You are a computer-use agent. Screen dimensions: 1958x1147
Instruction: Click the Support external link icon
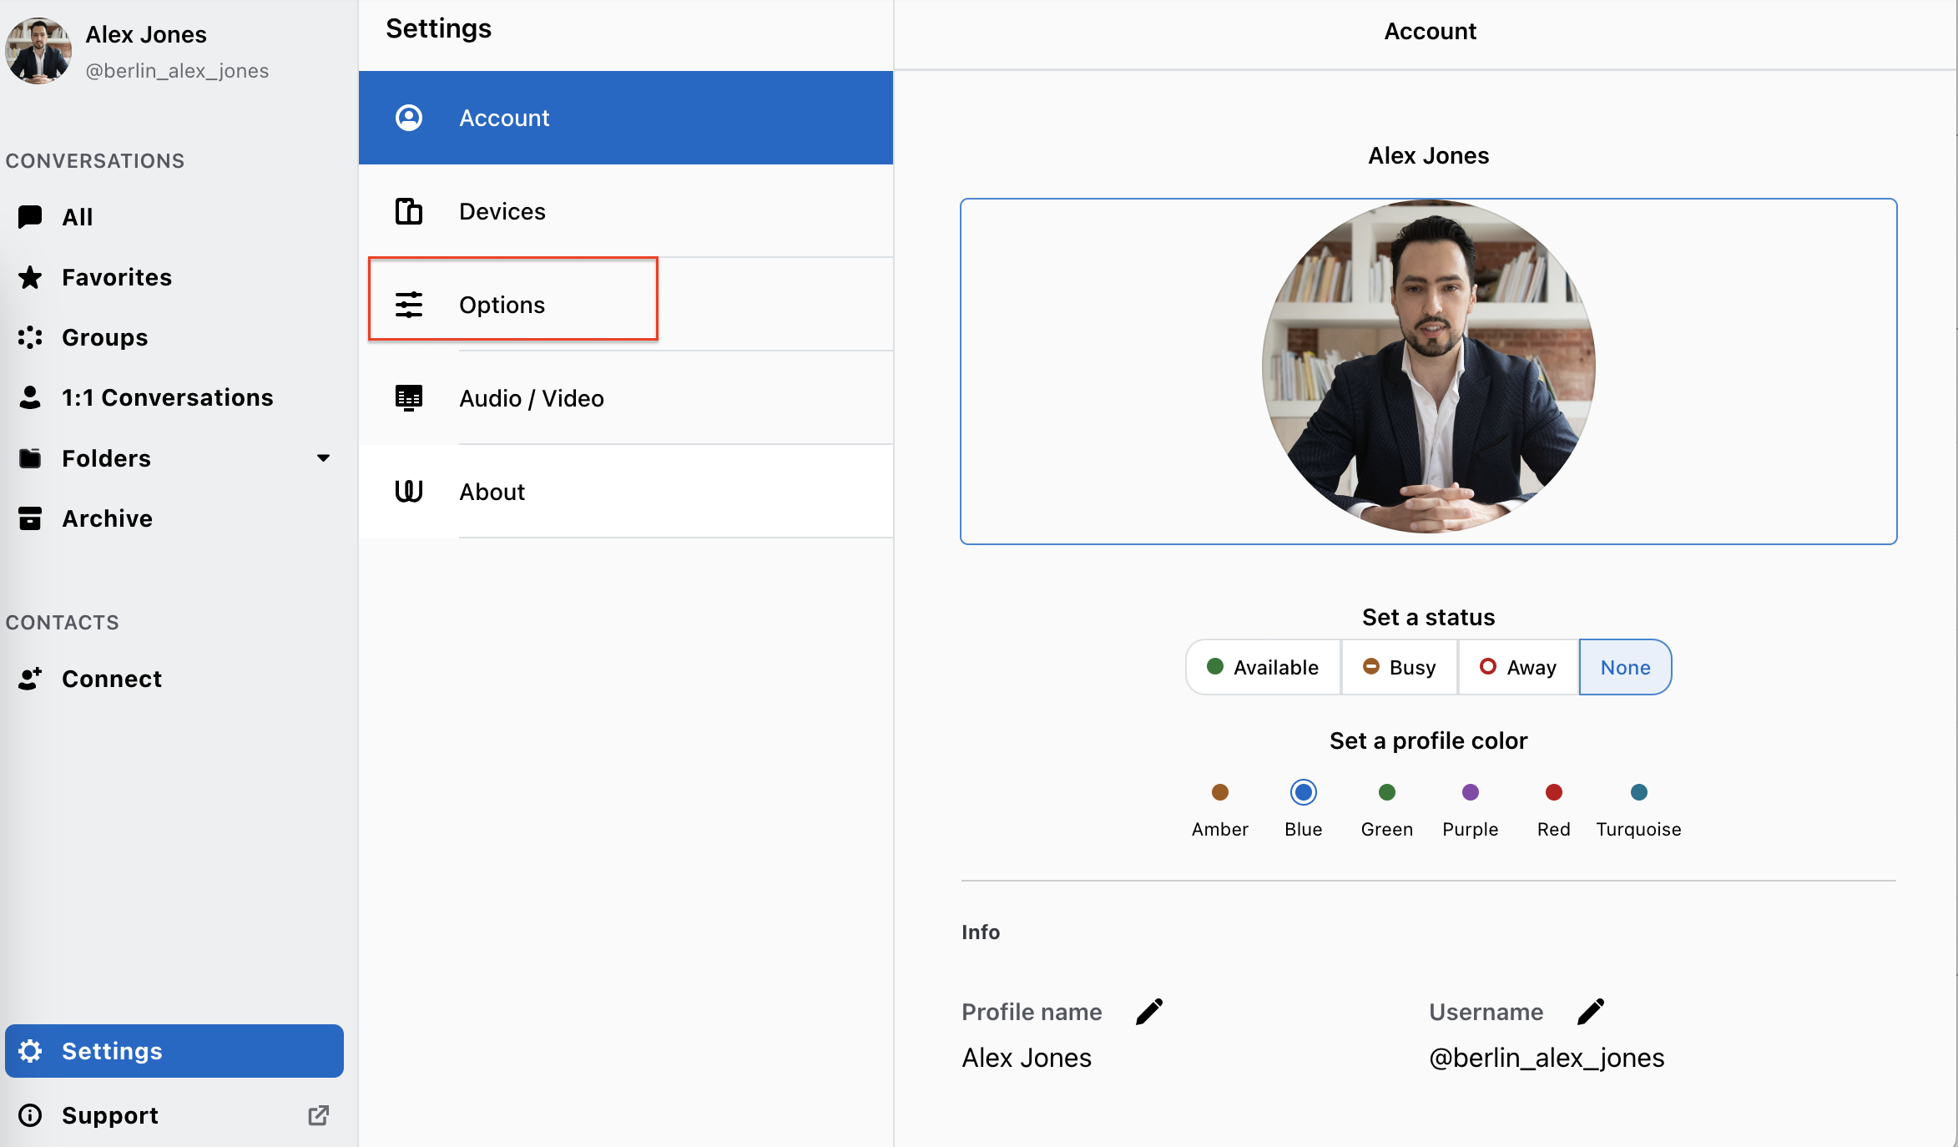(318, 1115)
